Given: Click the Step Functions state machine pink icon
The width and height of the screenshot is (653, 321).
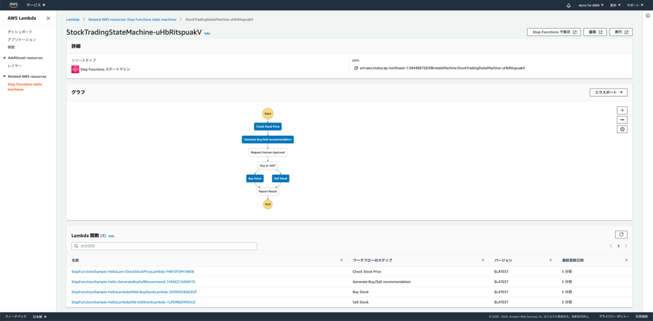Looking at the screenshot, I should [x=75, y=69].
